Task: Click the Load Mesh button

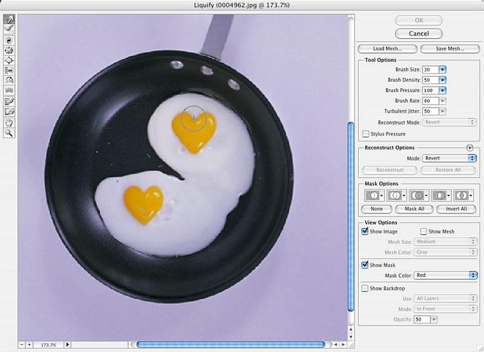Action: (x=387, y=49)
